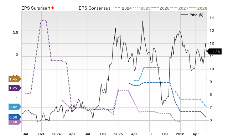Viewport: 228px width, 136px height.
Task: Click the 2025 x-axis label
Action: click(118, 134)
